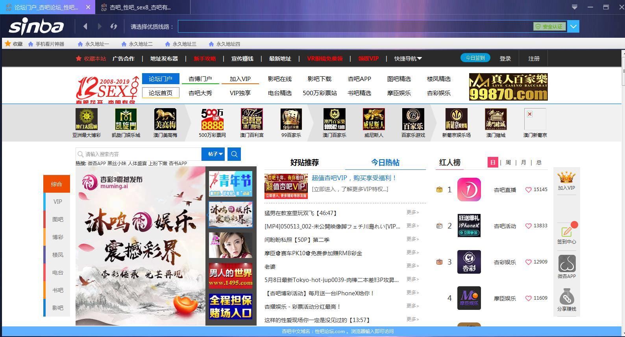Image resolution: width=625 pixels, height=337 pixels.
Task: Expand the 快捷导航 dropdown
Action: click(408, 59)
